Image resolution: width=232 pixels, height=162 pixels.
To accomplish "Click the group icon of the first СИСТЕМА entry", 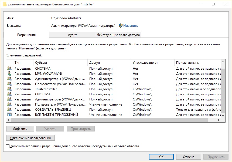I will tap(9, 69).
